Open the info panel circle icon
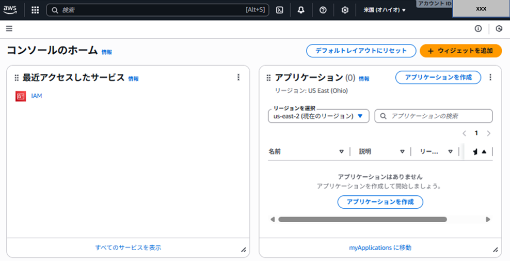Viewport: 510px width, 261px height. (x=478, y=28)
